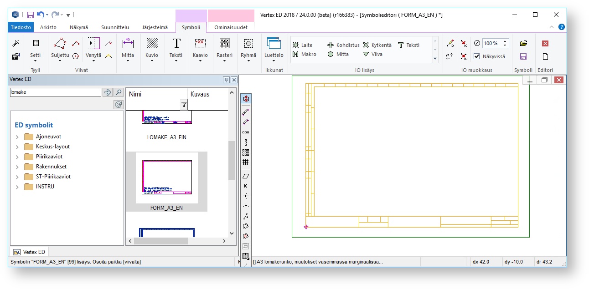Screen dimensions: 589x289
Task: Select the Teksti text tool
Action: (176, 47)
